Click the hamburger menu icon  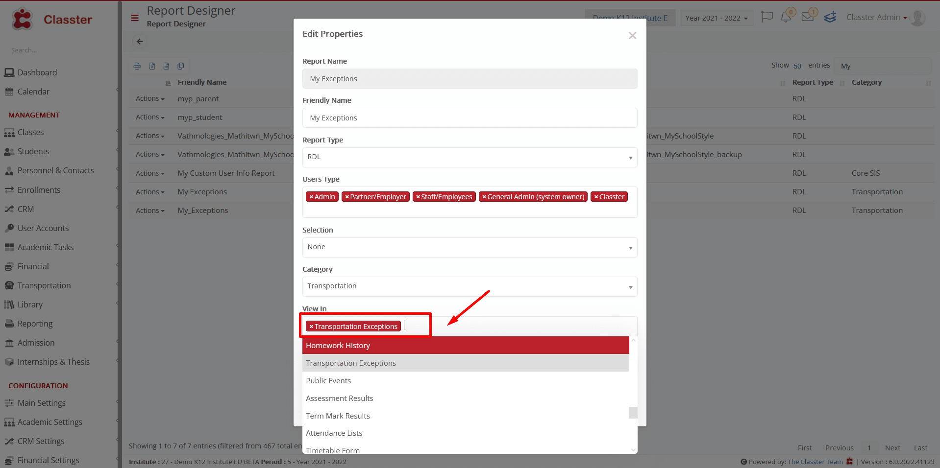[135, 18]
